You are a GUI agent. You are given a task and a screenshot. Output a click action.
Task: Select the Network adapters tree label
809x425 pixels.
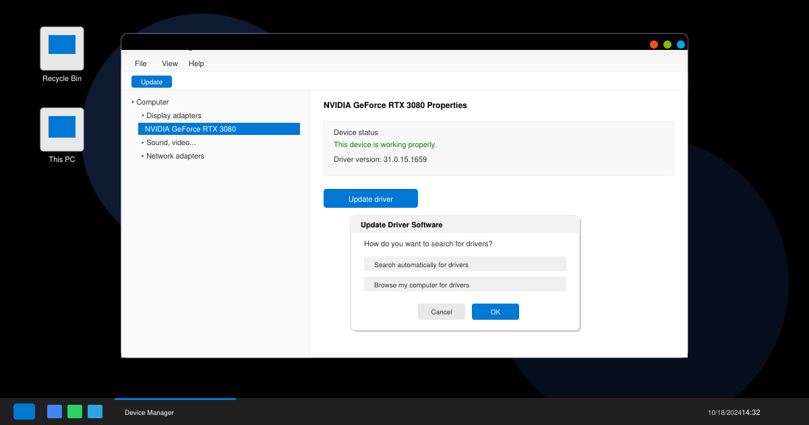(x=175, y=156)
